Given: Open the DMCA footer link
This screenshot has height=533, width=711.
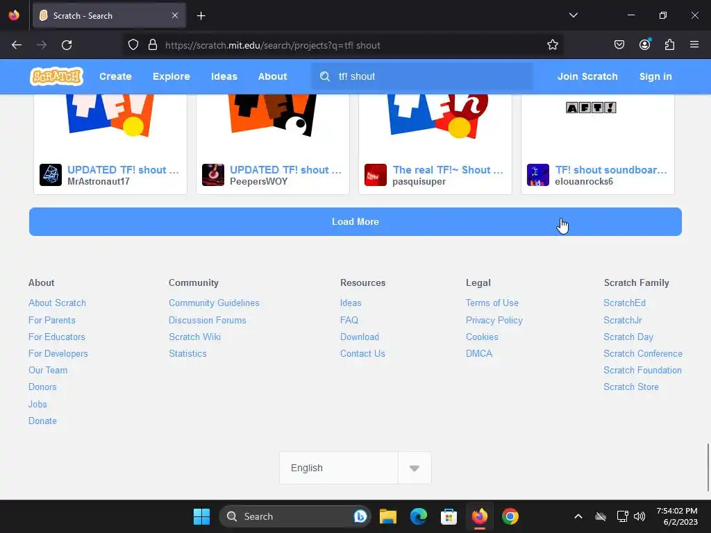Looking at the screenshot, I should pos(479,353).
